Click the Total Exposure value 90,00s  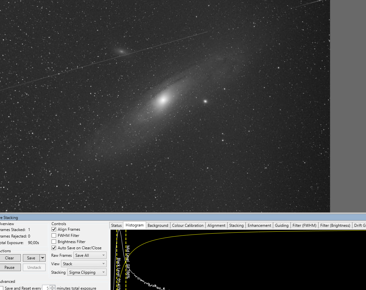click(x=33, y=243)
